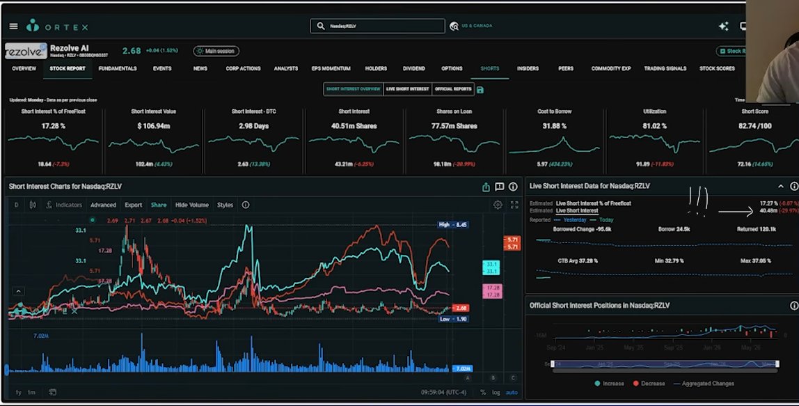This screenshot has width=799, height=406.
Task: Toggle the Decrease legend series
Action: 649,384
